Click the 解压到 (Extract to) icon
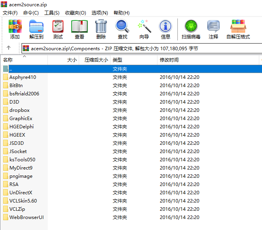Image resolution: width=262 pixels, height=230 pixels. (x=36, y=26)
